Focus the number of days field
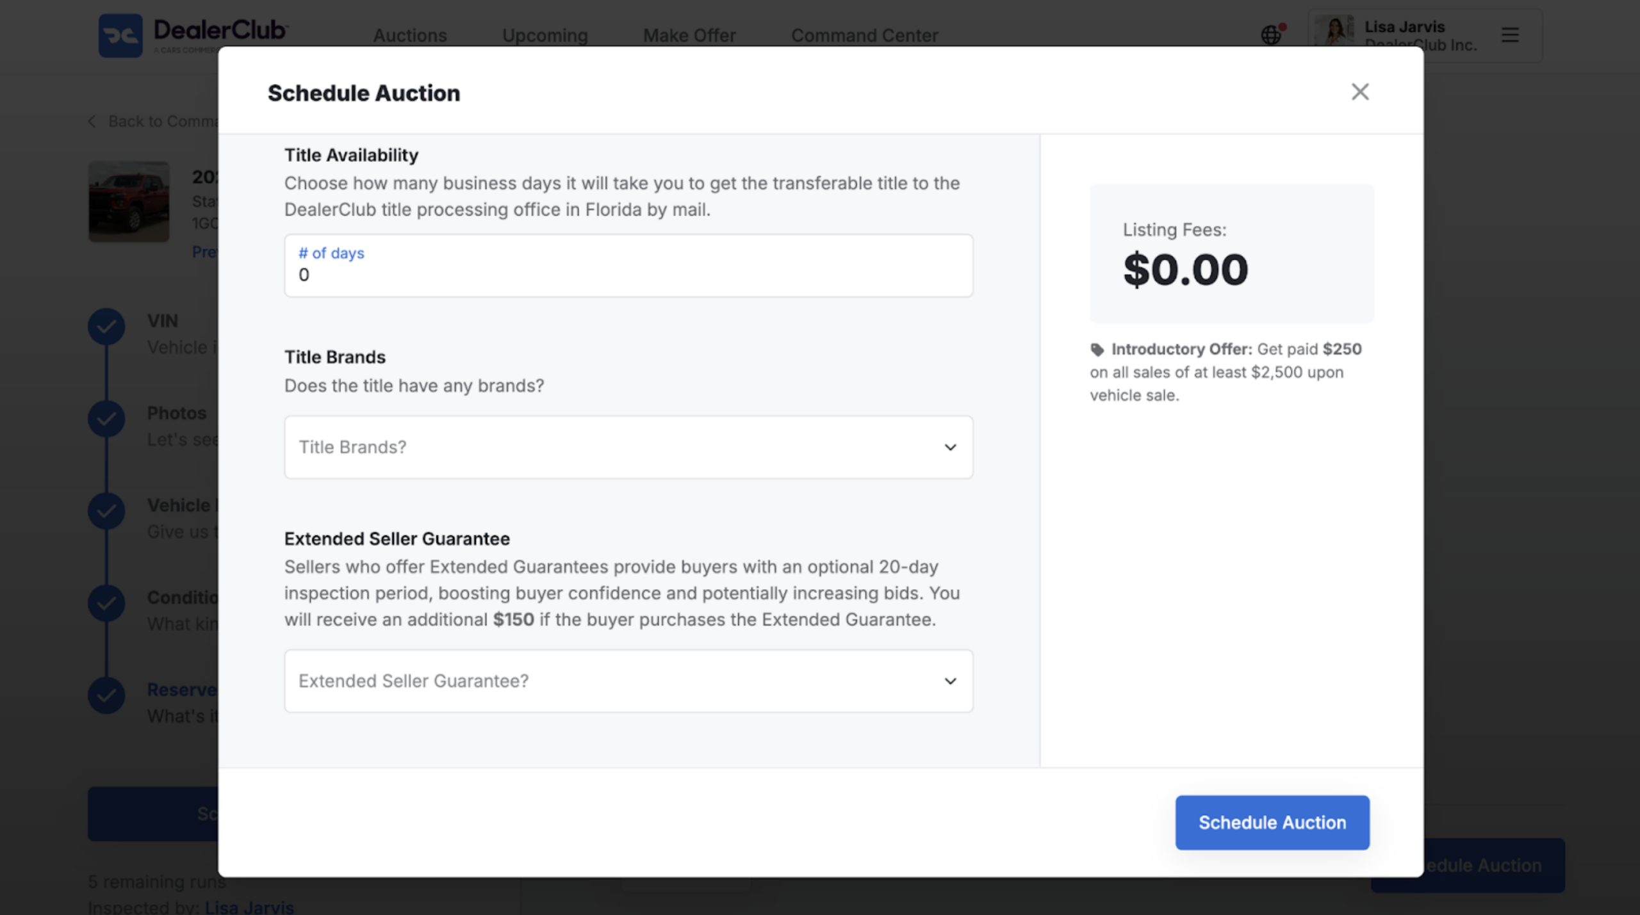The width and height of the screenshot is (1640, 915). (x=628, y=265)
